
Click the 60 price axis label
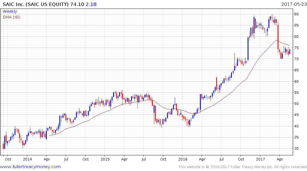pos(296,81)
